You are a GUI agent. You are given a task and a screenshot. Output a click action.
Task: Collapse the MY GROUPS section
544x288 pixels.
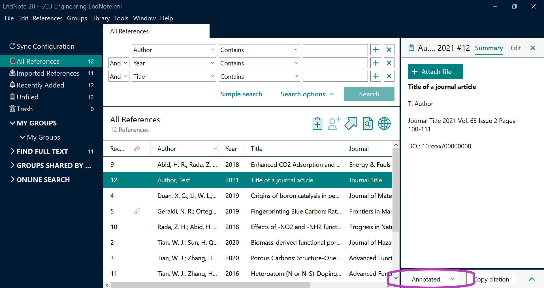point(12,123)
